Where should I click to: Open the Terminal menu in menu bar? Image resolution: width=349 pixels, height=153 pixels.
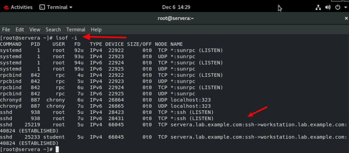76,30
